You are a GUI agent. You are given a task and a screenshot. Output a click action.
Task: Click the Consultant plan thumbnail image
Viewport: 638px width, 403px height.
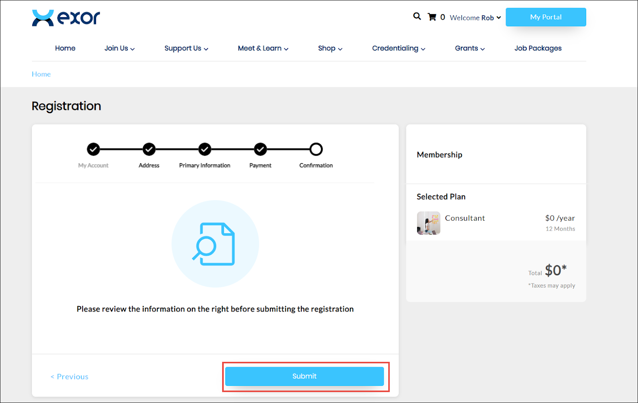[428, 223]
